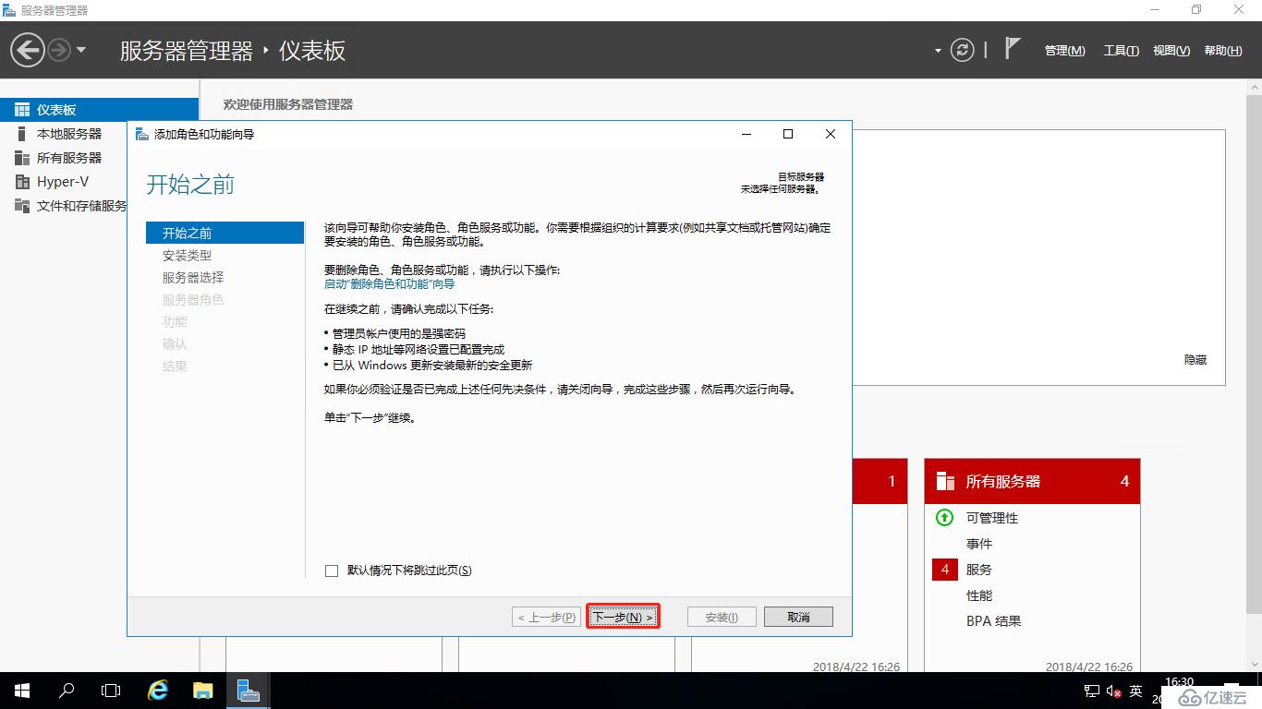Click the network tray icon
Screen dimensions: 1262x709
tap(1091, 691)
